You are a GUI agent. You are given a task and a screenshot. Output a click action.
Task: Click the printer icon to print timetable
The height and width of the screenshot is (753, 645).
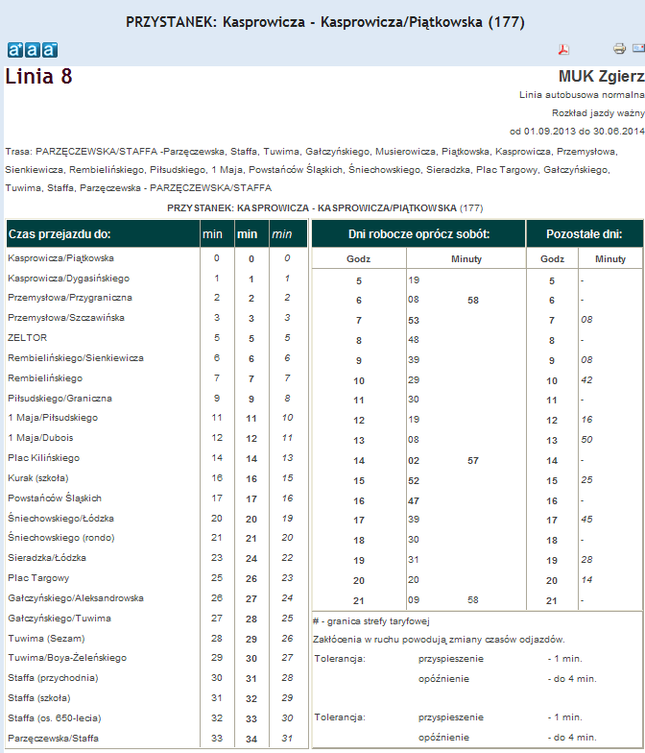[x=619, y=49]
